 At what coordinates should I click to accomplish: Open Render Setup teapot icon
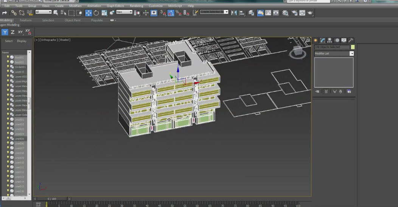coord(294,13)
